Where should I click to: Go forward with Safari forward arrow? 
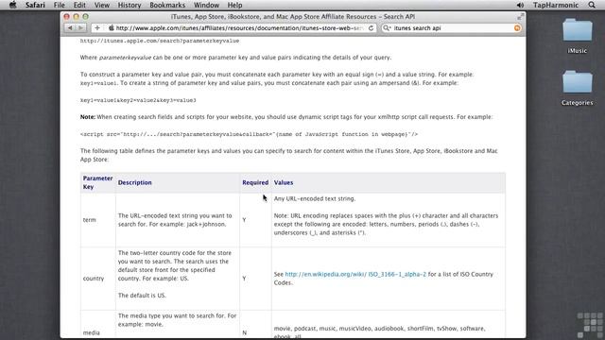80,27
